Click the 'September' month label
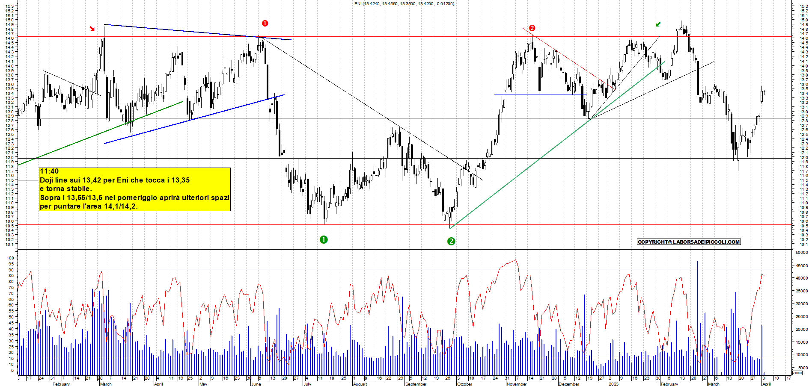Screen dimensions: 809x386 coord(416,384)
